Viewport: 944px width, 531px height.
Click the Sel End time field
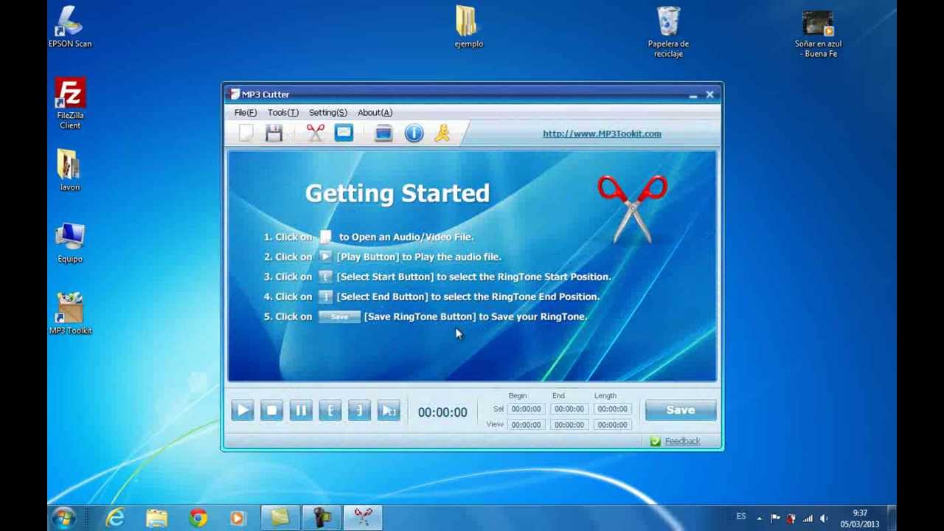pyautogui.click(x=569, y=409)
